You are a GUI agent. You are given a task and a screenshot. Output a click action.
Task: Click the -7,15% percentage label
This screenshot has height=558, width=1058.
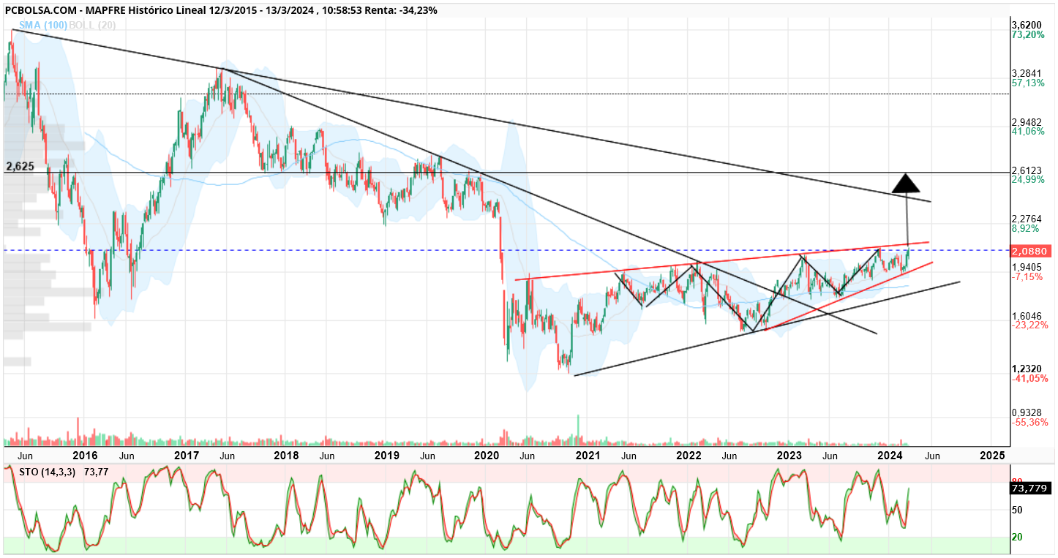[x=1027, y=277]
